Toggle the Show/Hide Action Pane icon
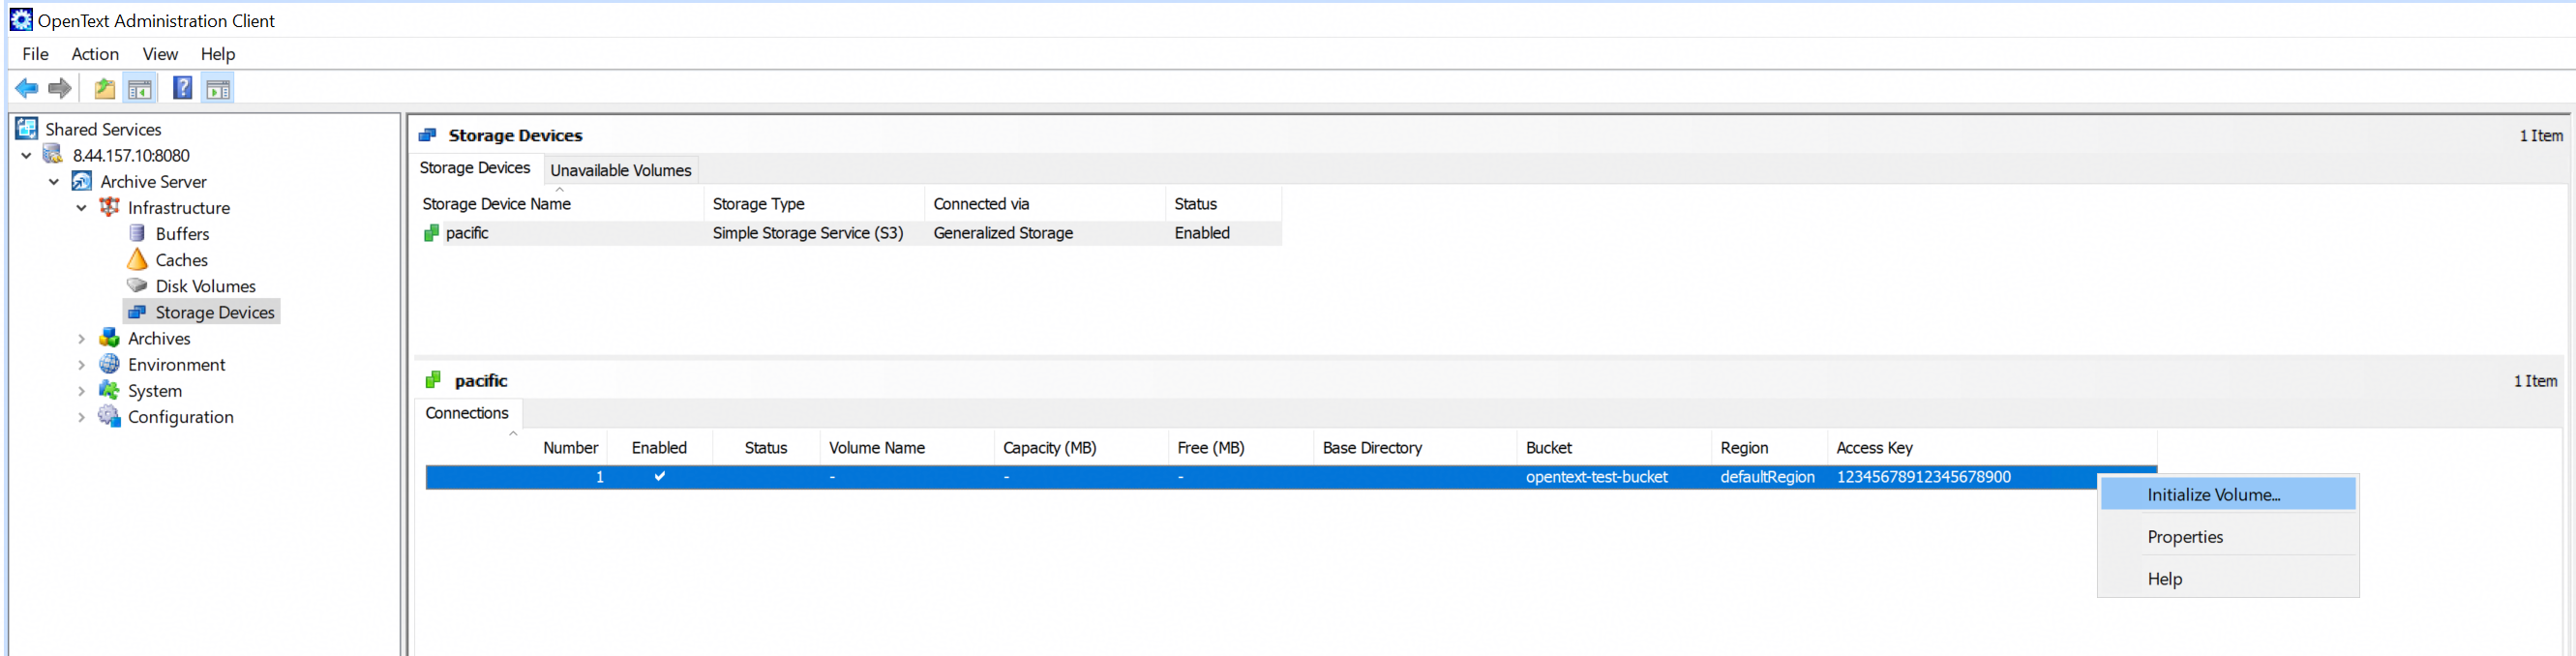 point(218,89)
